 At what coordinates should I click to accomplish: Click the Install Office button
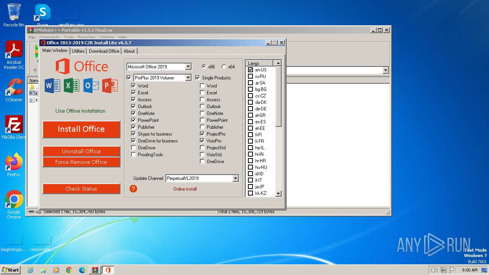(x=81, y=129)
